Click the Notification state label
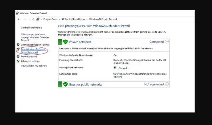This screenshot has height=125, width=212. pyautogui.click(x=68, y=74)
